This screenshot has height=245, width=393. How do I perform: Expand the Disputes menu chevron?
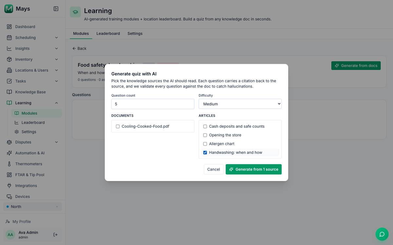point(56,142)
